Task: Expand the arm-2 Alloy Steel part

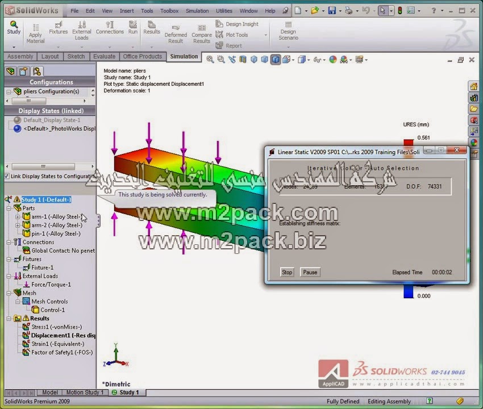Action: pos(18,225)
